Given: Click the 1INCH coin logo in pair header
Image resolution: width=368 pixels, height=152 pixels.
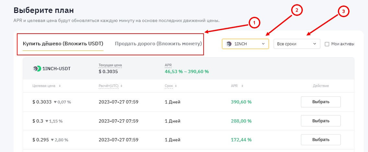Looking at the screenshot, I should click(37, 69).
